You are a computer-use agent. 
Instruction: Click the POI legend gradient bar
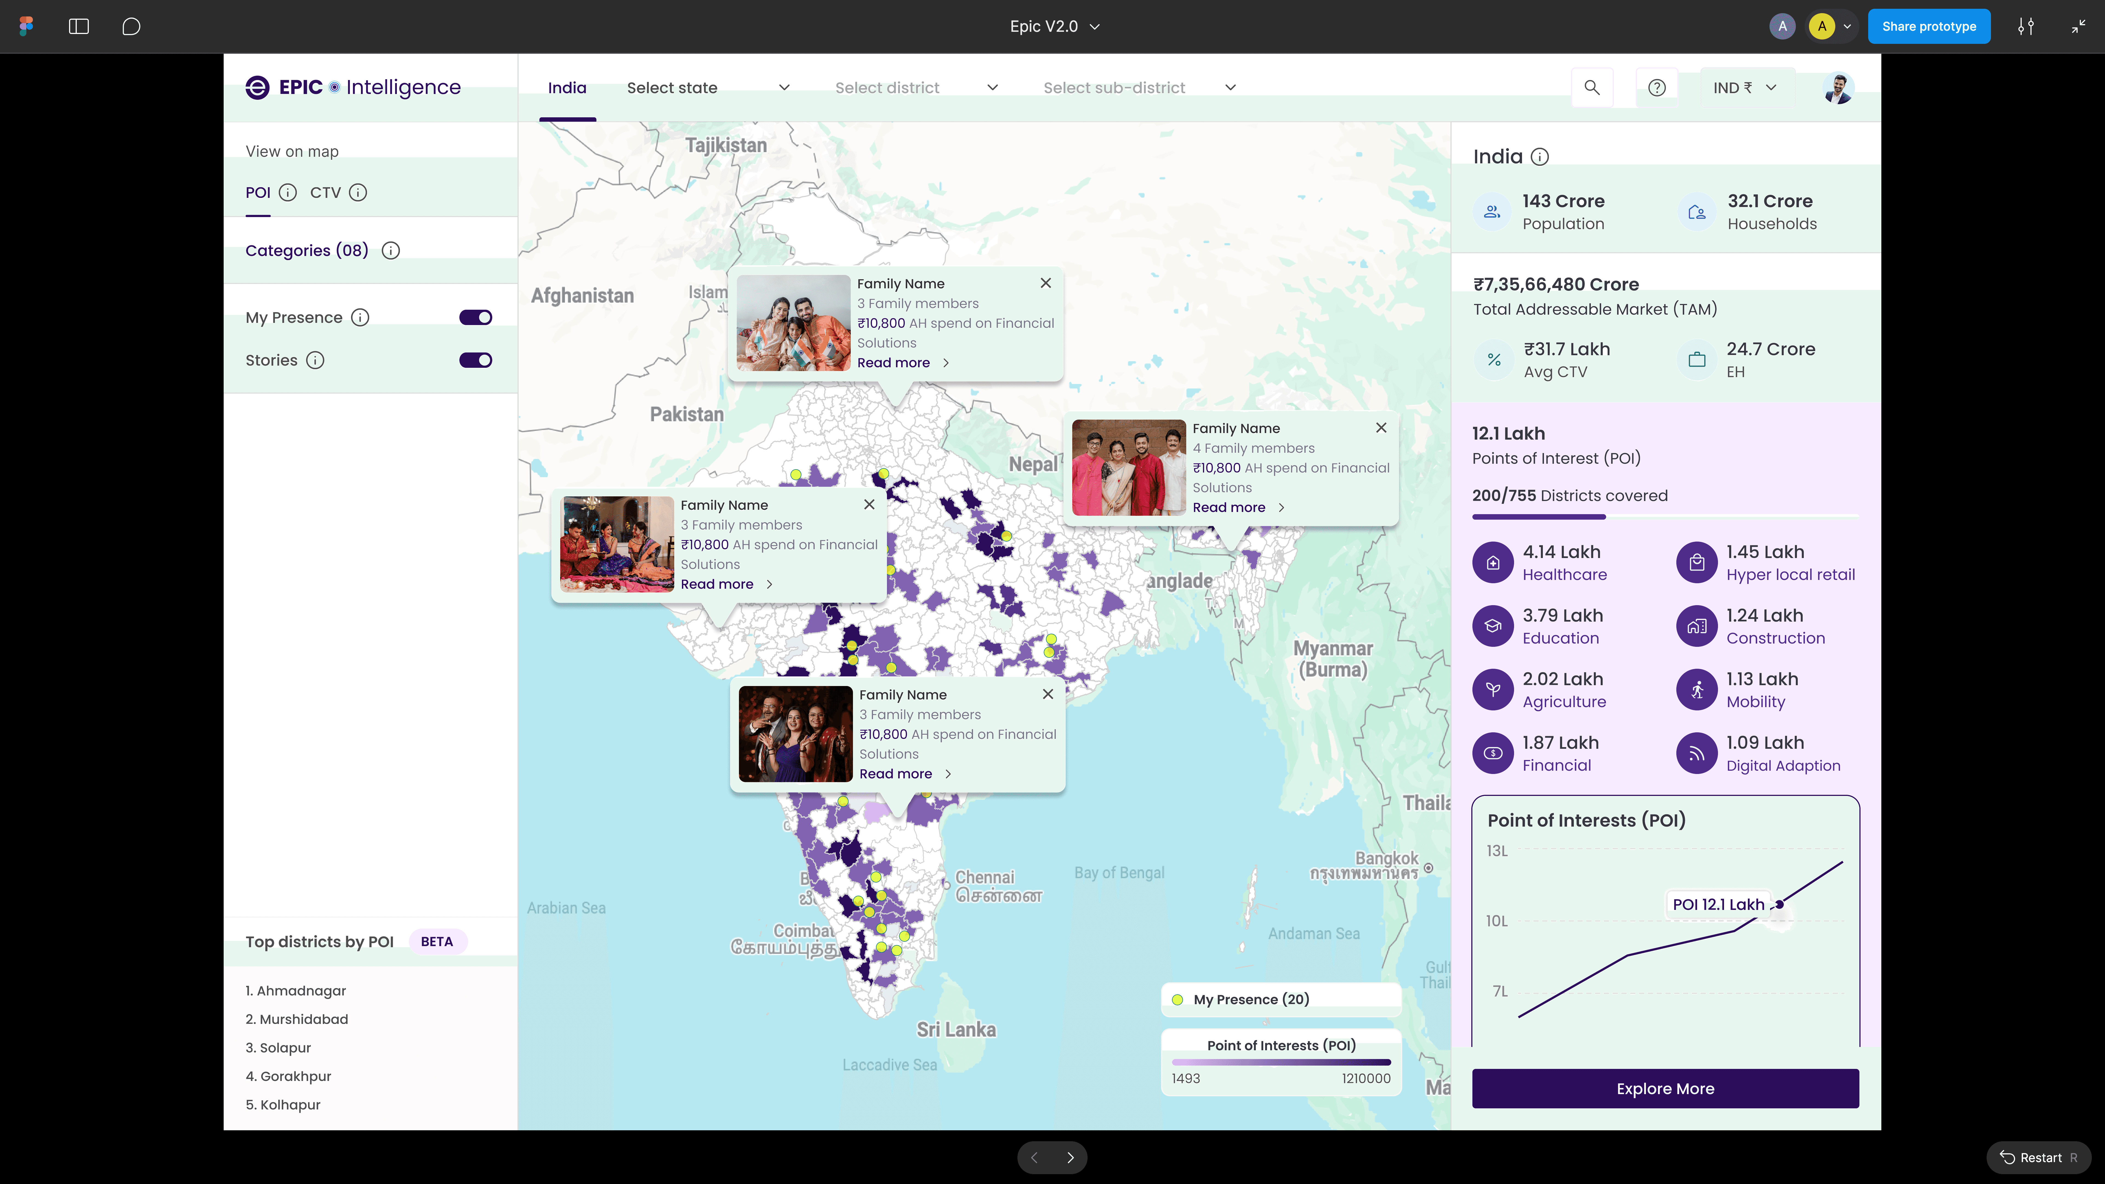[x=1281, y=1062]
